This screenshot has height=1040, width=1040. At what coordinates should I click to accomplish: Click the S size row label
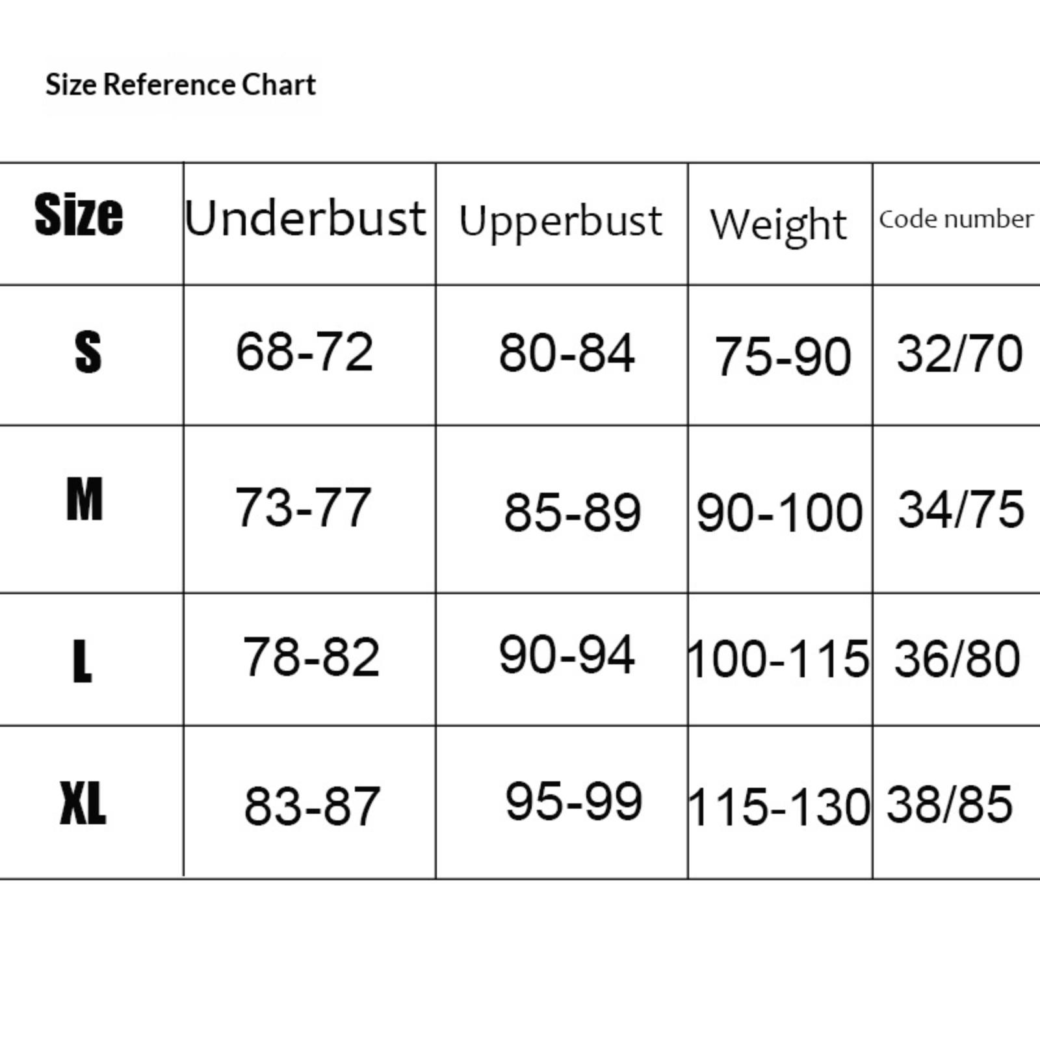(x=88, y=352)
